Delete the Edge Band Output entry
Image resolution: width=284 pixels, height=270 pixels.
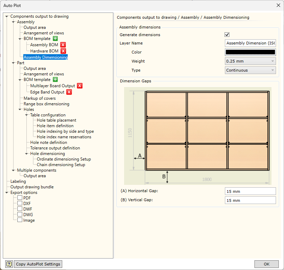(x=69, y=92)
